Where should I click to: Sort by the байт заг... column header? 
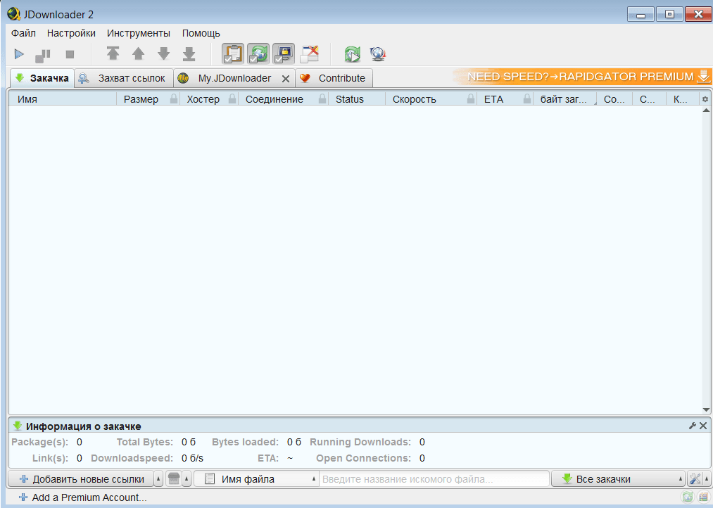coord(563,99)
